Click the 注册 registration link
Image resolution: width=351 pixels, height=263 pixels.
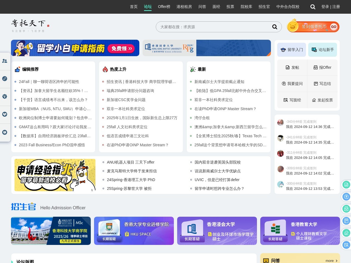336,7
